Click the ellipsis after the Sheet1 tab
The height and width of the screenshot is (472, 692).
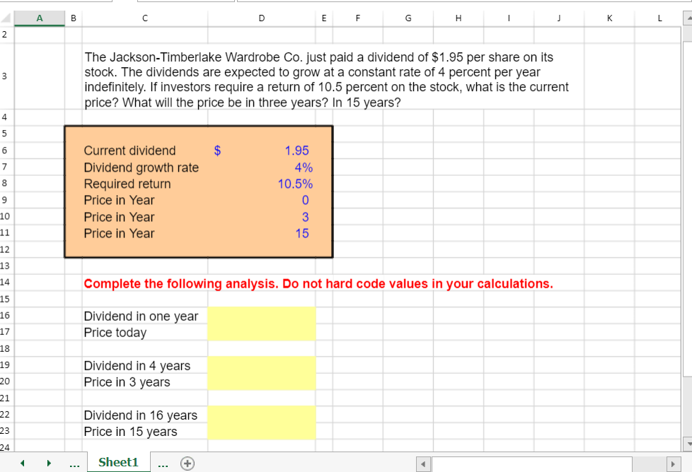click(x=162, y=463)
